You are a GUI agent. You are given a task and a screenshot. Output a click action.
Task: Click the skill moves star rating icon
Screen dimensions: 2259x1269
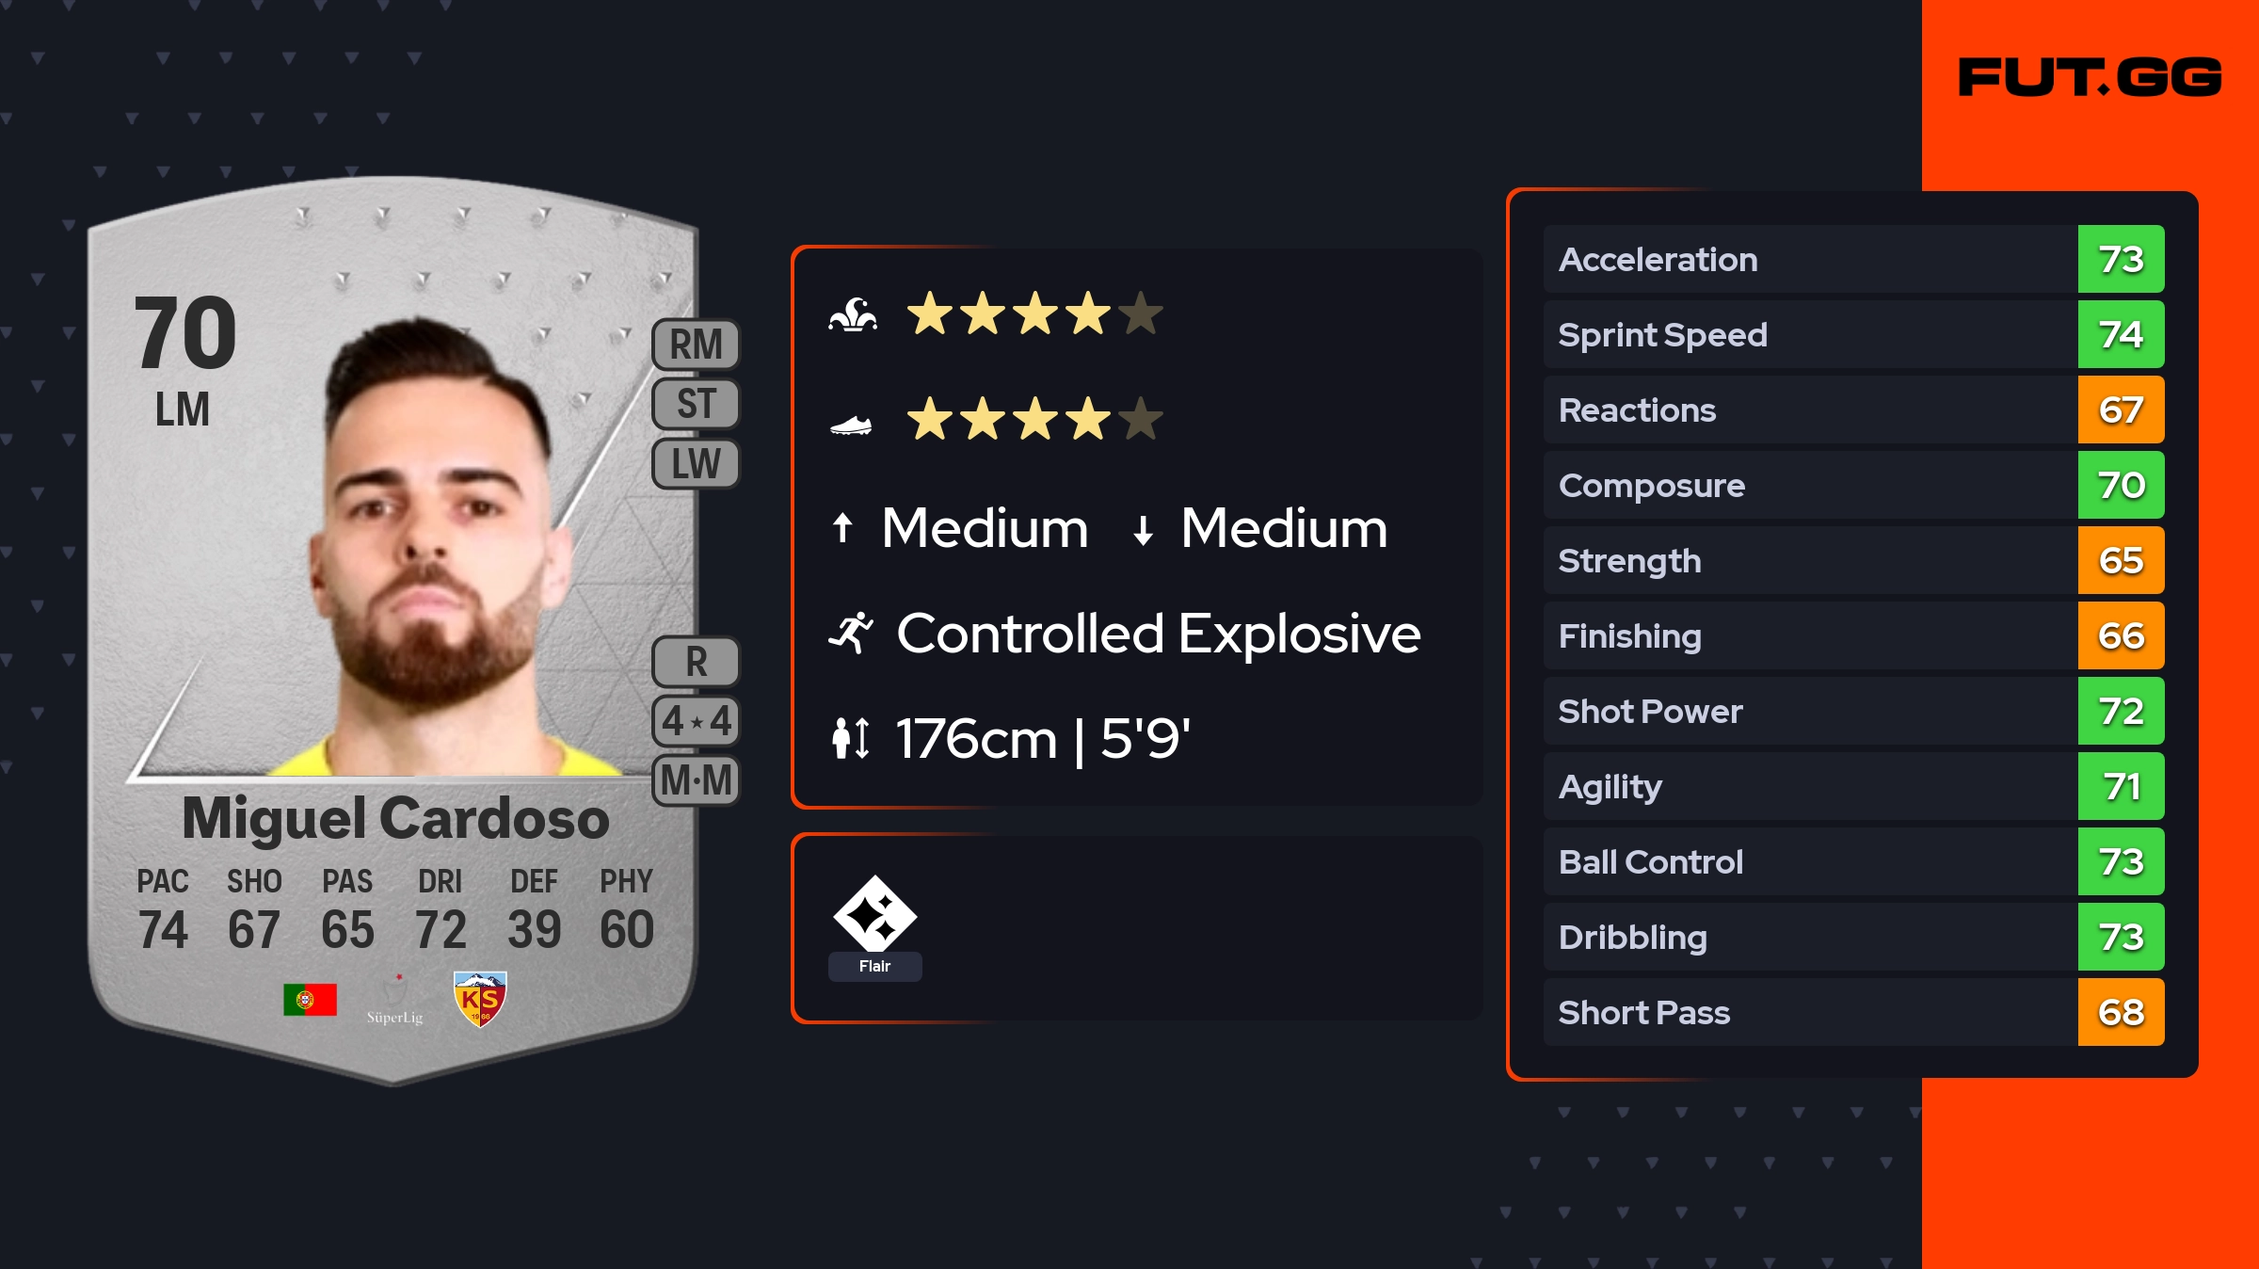point(853,315)
